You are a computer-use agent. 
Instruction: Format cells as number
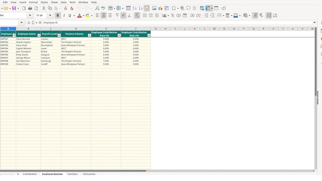tap(178, 16)
